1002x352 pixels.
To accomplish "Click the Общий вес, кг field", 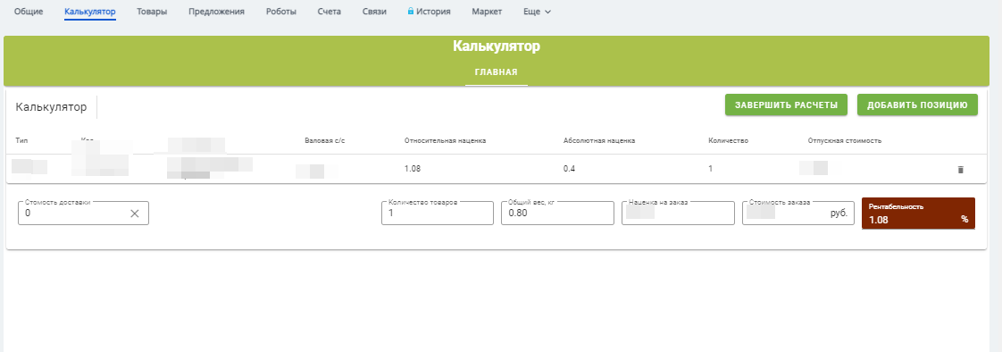I will point(558,214).
